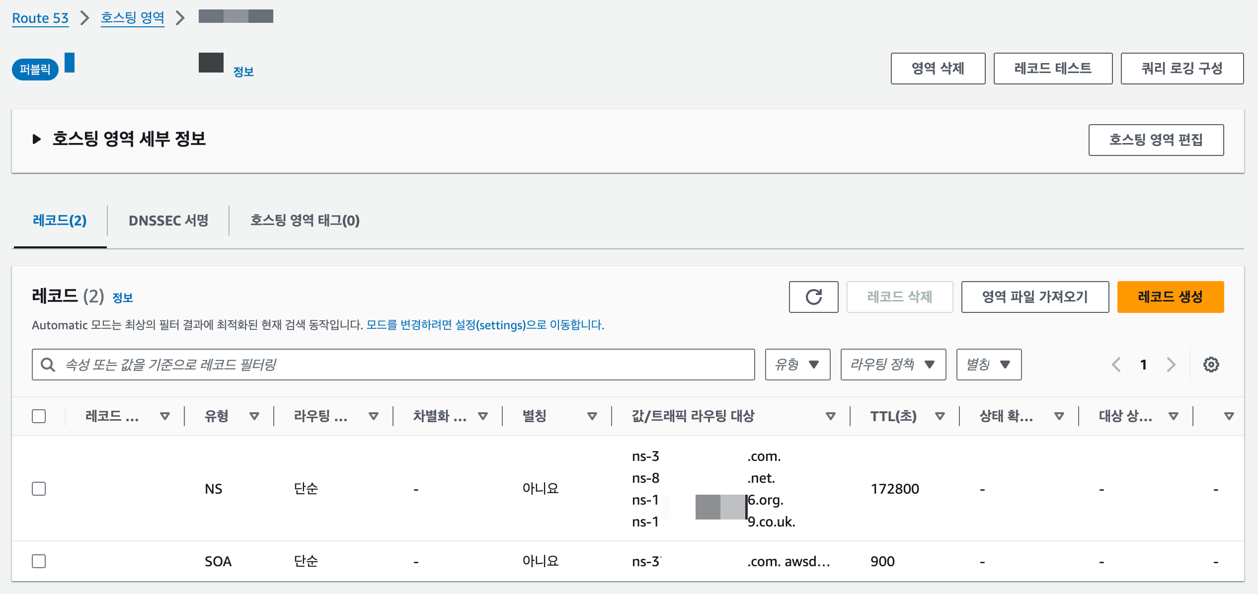Open Route 53 breadcrumb link

click(40, 18)
